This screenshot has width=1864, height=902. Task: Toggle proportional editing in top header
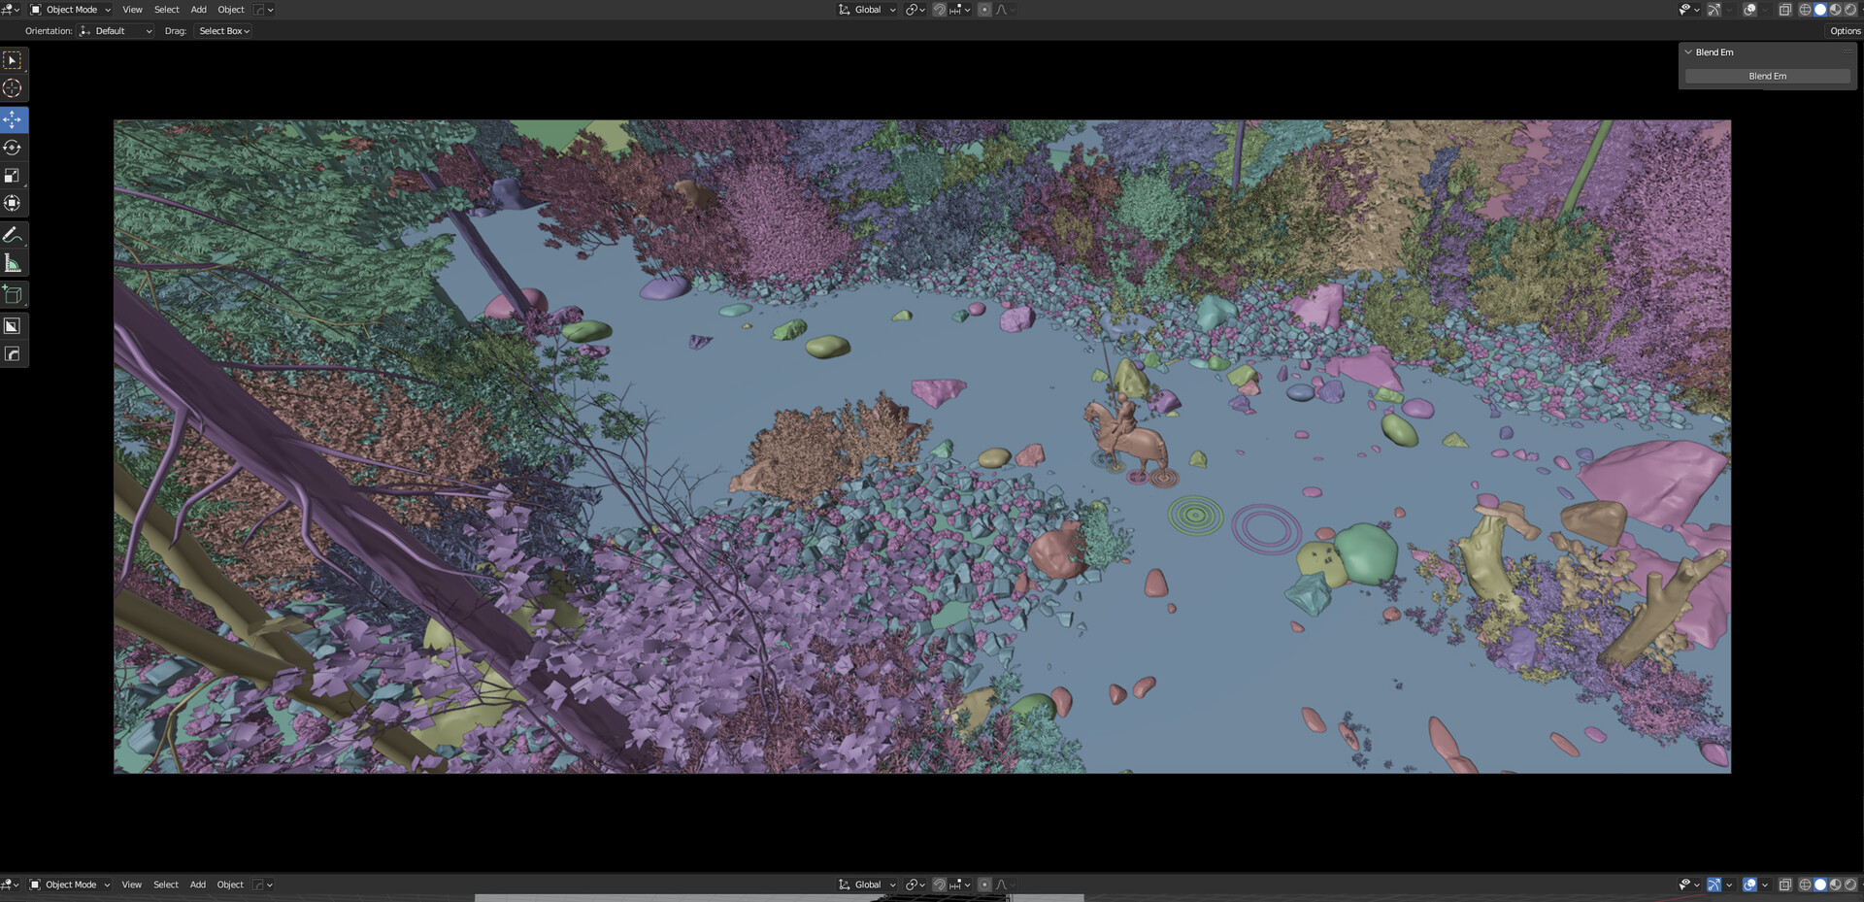click(984, 10)
